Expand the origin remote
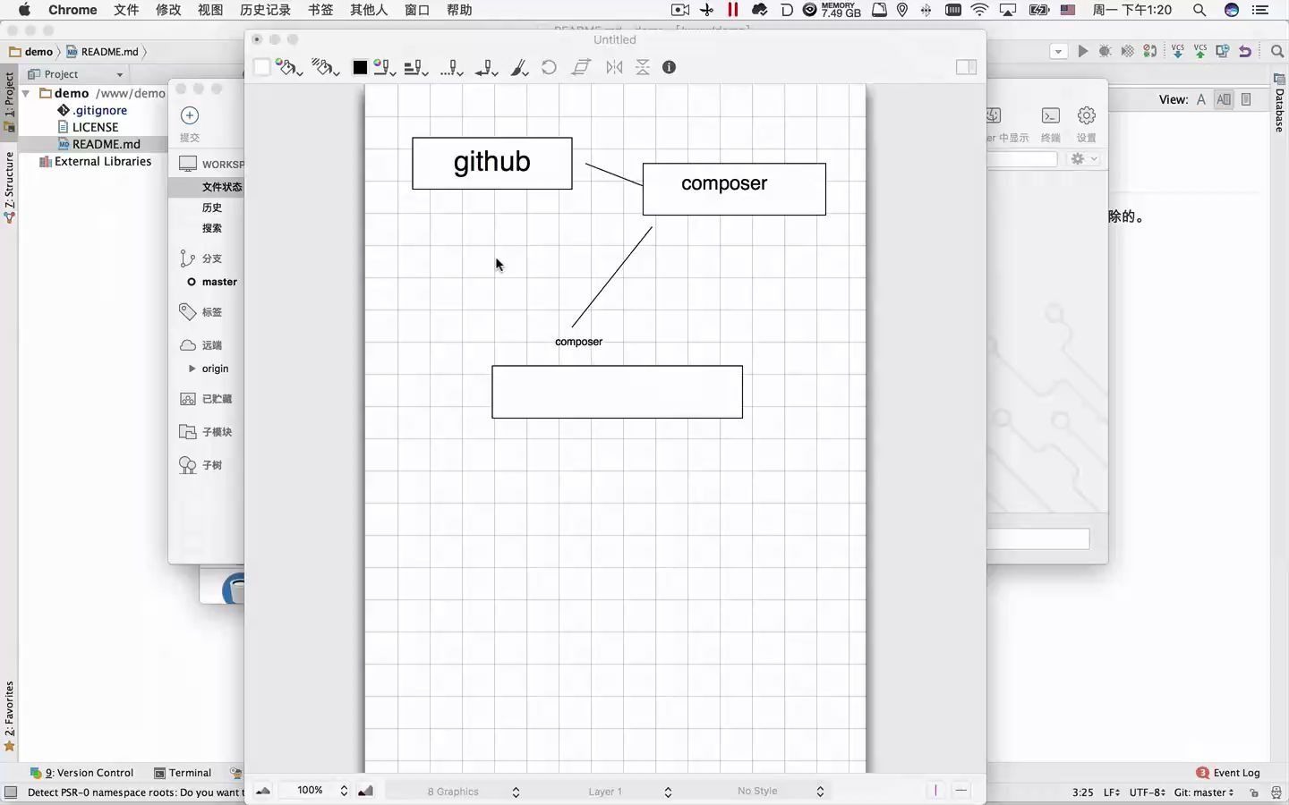The image size is (1289, 805). click(x=192, y=369)
